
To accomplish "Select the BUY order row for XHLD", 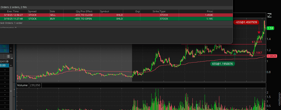I will pos(104,19).
